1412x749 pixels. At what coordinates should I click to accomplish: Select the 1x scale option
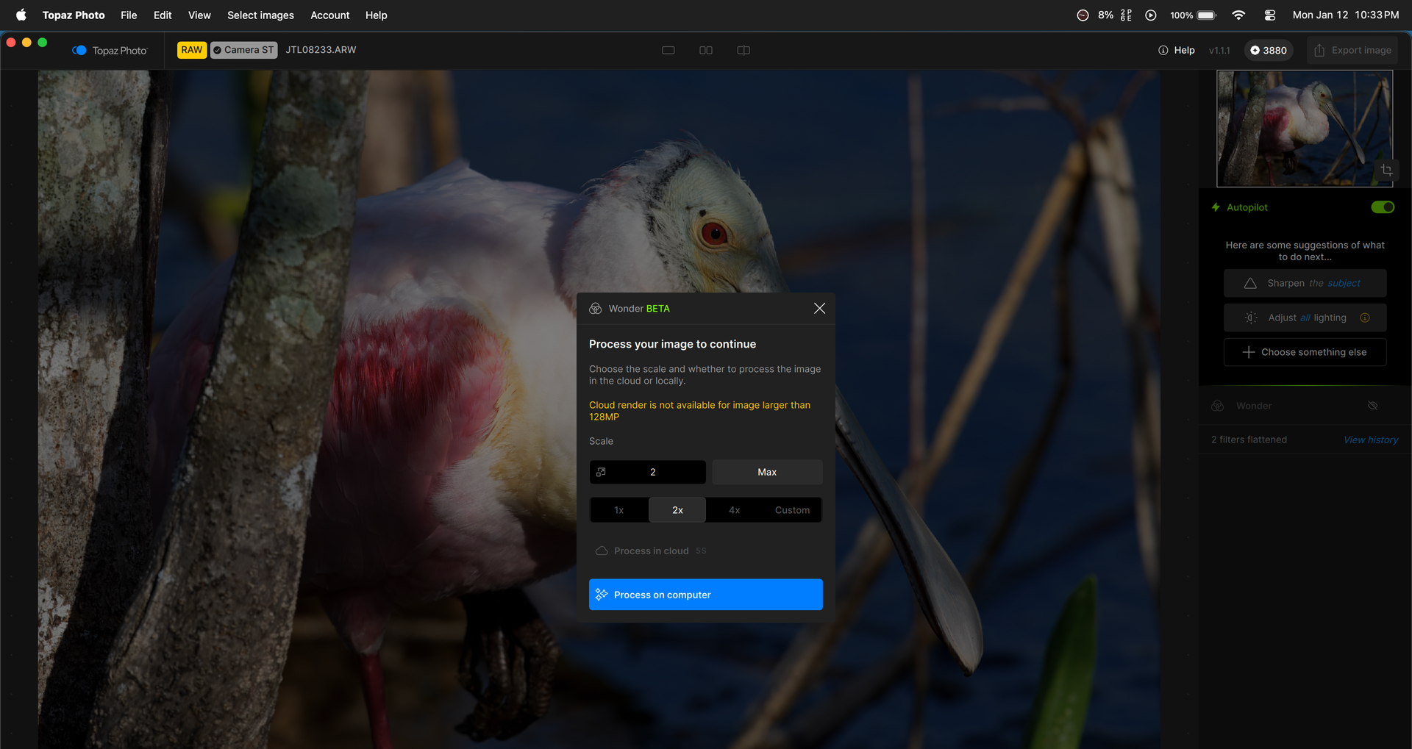point(619,510)
